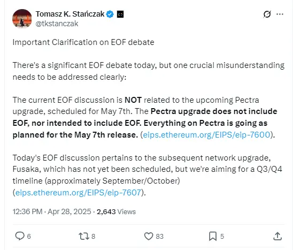Click the 12:36 PM Apr 28, 2025 timestamp

click(x=52, y=211)
